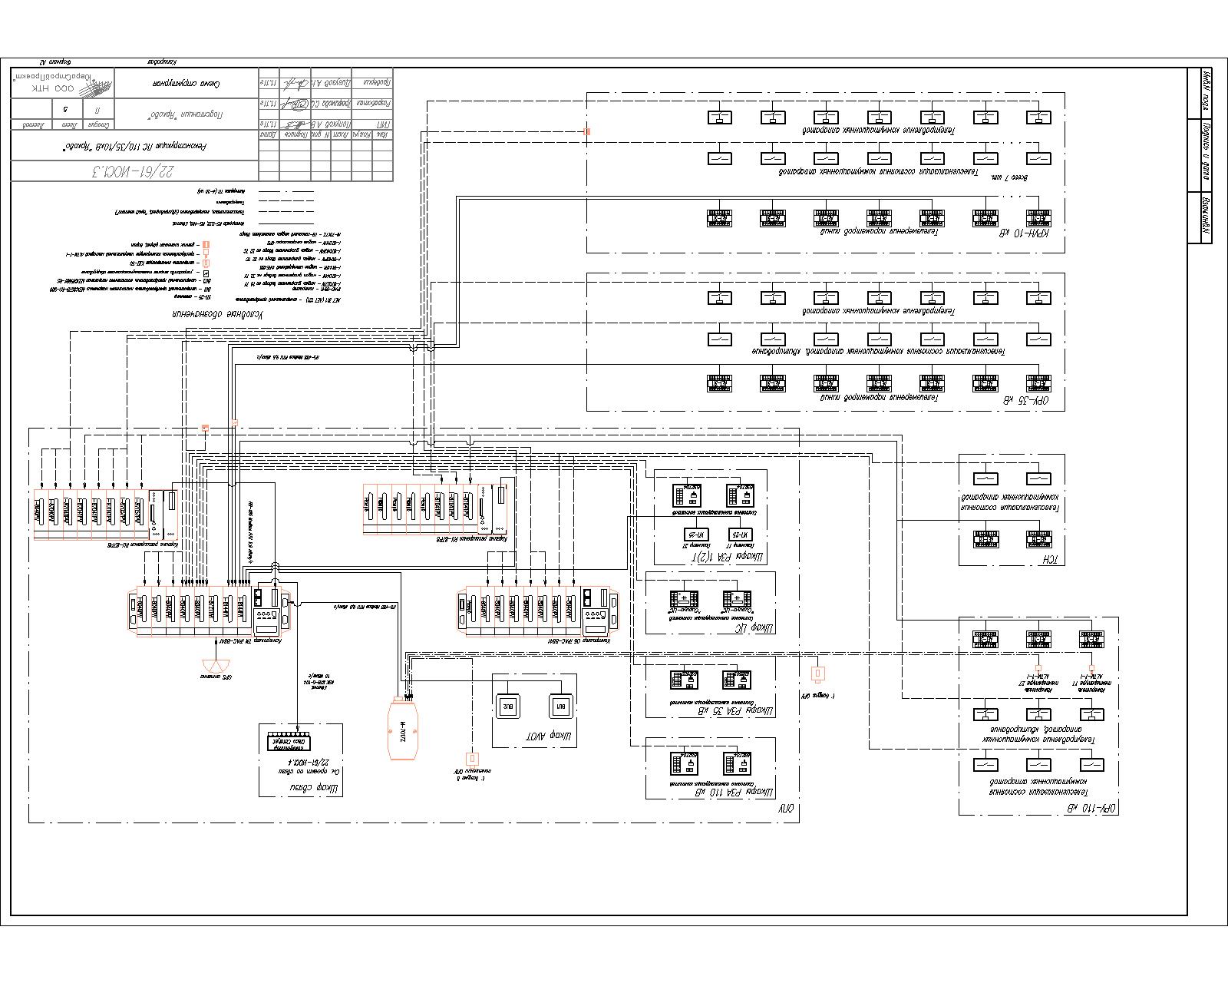This screenshot has width=1228, height=983.
Task: Click the 'ТСН' block label
Action: (x=1050, y=559)
